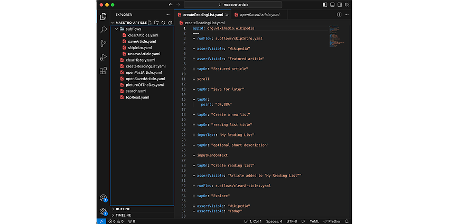This screenshot has height=224, width=449.
Task: Change encoding via UTF-8 status item
Action: (292, 221)
